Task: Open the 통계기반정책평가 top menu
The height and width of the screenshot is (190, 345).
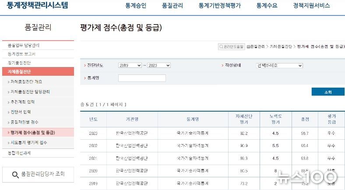Action: point(220,6)
